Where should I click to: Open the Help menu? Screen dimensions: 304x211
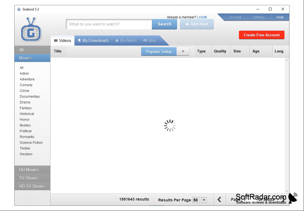coord(280,17)
